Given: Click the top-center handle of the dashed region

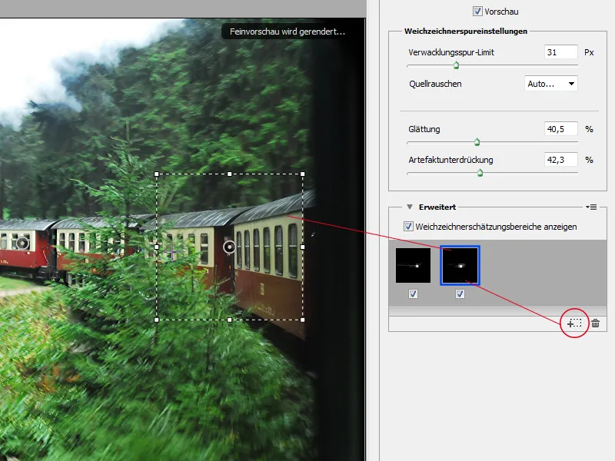Looking at the screenshot, I should coord(229,174).
